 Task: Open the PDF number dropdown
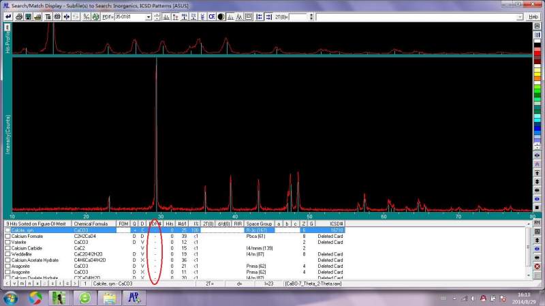(149, 16)
